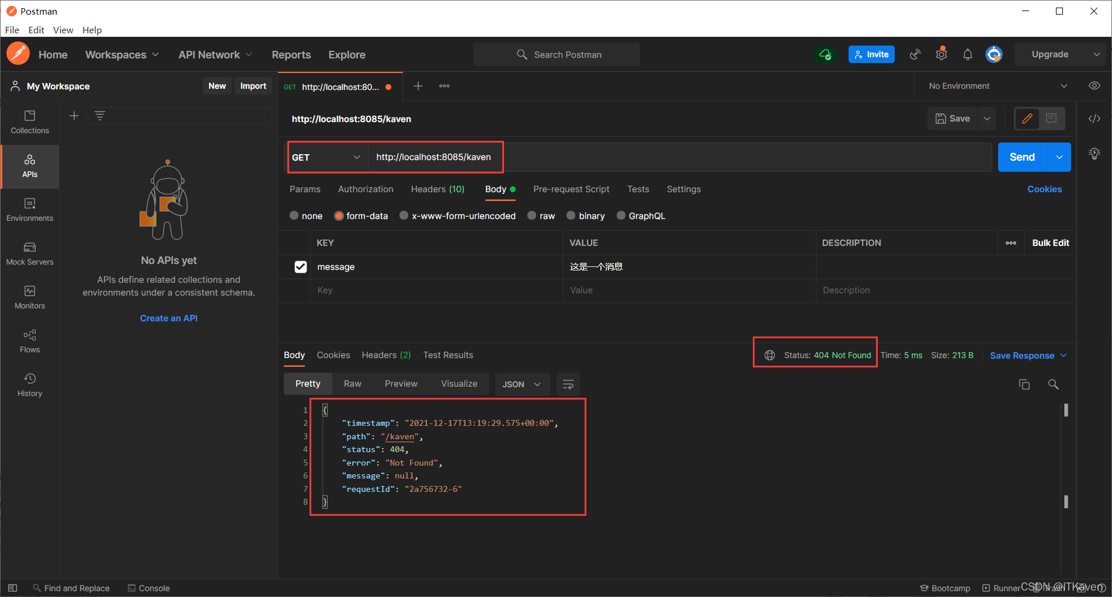
Task: Switch to edit mode pencil icon
Action: pyautogui.click(x=1027, y=119)
